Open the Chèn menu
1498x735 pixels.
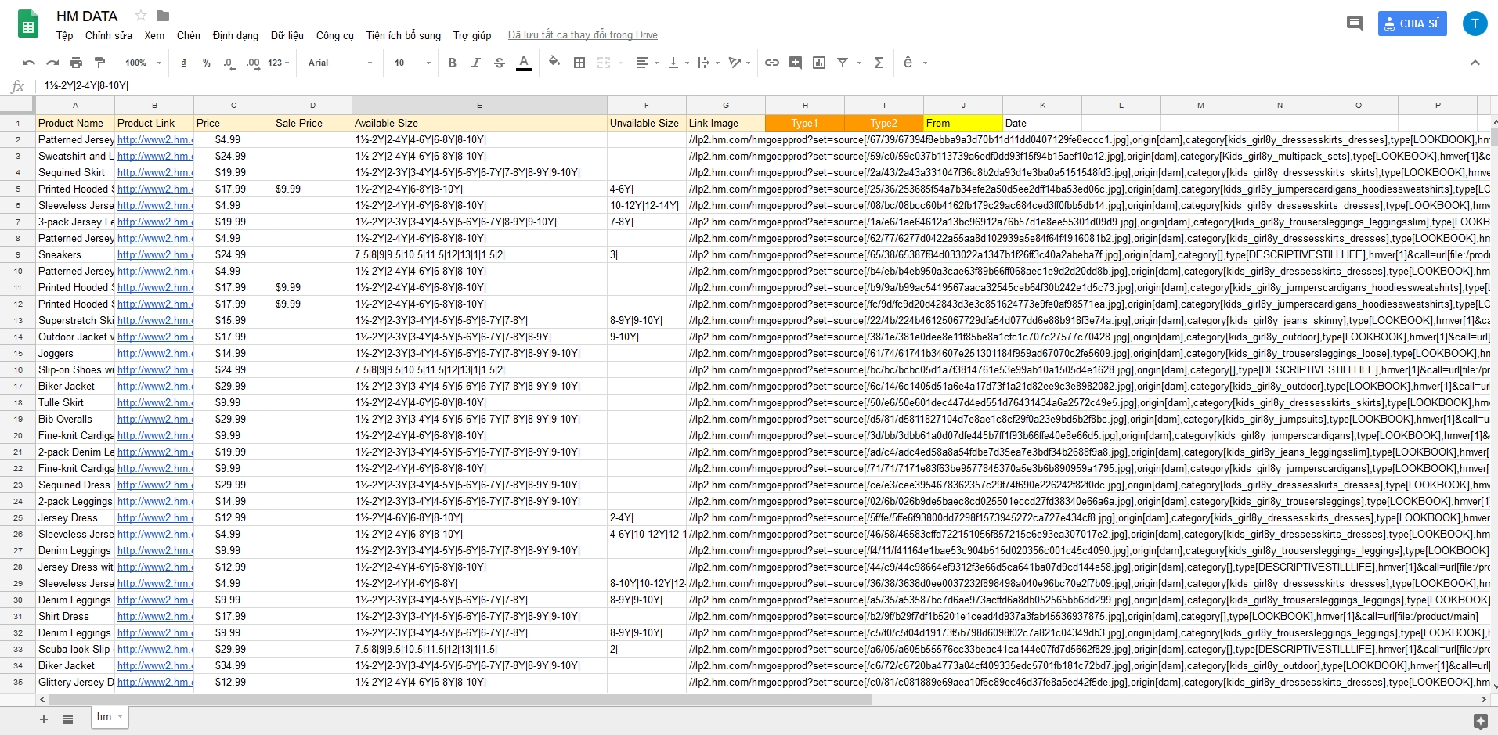pos(189,35)
